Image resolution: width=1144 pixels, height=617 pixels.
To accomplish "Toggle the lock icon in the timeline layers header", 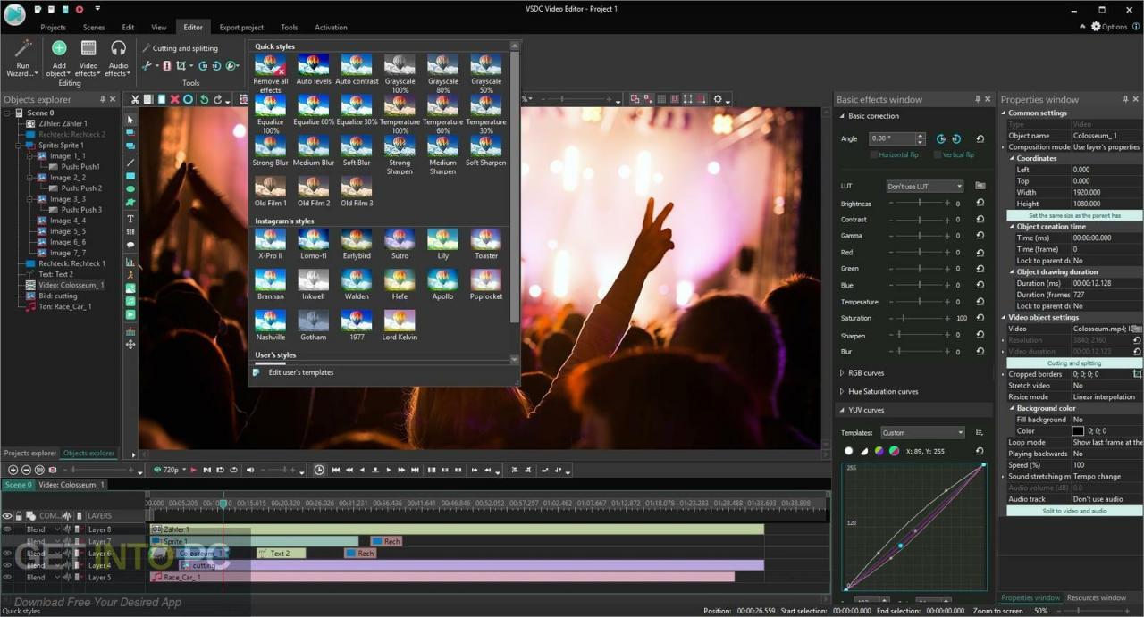I will pos(19,515).
